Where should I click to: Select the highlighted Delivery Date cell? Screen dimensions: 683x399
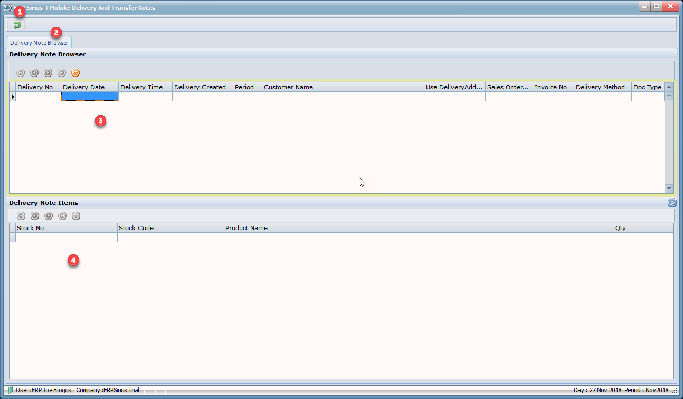coord(90,97)
